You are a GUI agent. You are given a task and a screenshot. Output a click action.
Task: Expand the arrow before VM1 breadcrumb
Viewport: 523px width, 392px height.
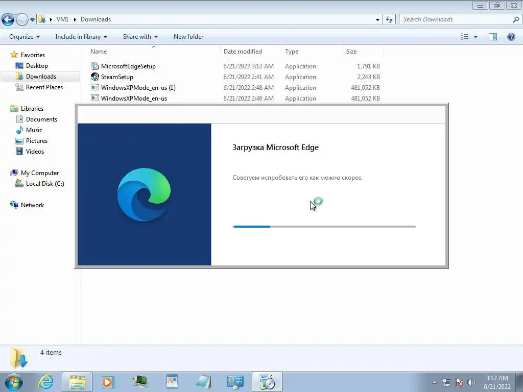pyautogui.click(x=51, y=19)
